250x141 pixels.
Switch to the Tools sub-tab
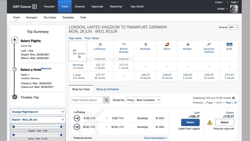point(83,17)
